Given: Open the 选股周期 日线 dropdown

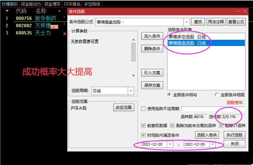Looking at the screenshot, I should point(130,91).
